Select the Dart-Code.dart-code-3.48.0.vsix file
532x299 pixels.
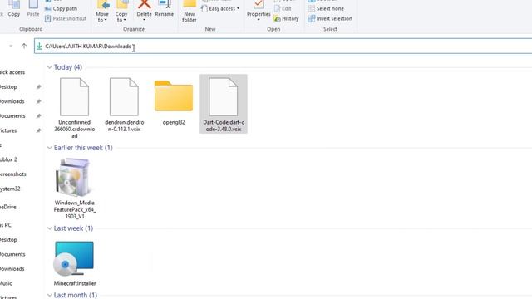coord(224,104)
